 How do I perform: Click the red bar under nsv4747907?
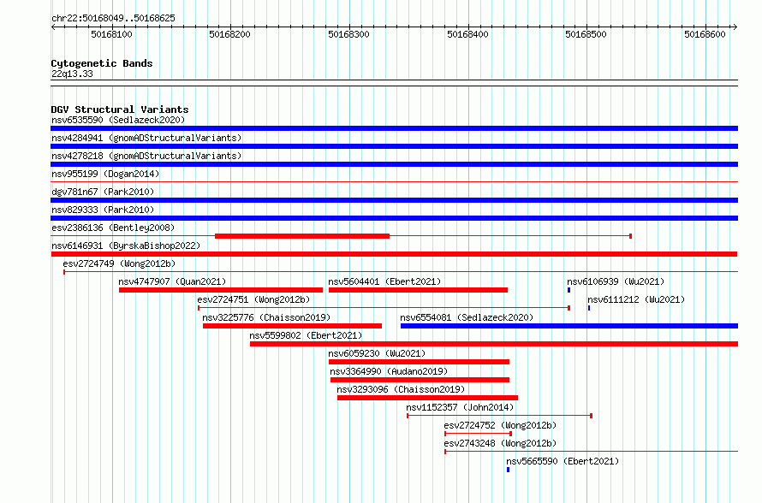tap(221, 290)
